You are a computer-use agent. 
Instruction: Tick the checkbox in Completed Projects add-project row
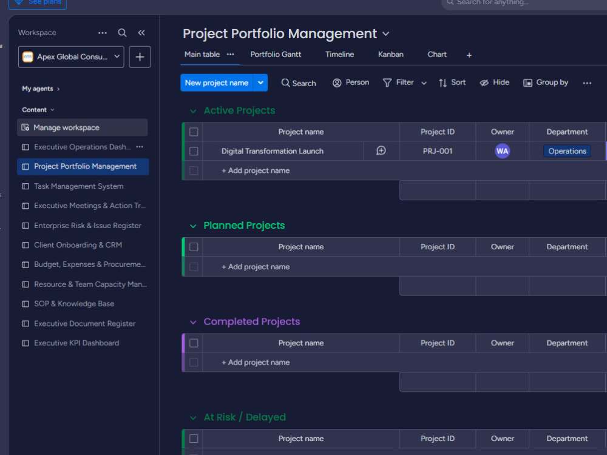click(x=194, y=363)
